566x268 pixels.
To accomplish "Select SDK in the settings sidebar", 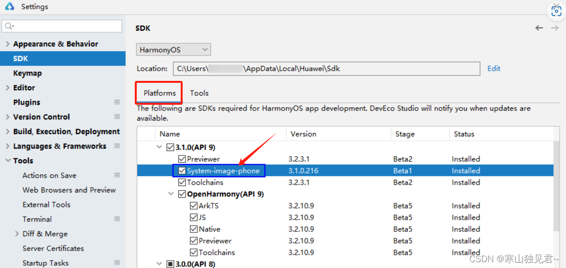I will [x=63, y=58].
